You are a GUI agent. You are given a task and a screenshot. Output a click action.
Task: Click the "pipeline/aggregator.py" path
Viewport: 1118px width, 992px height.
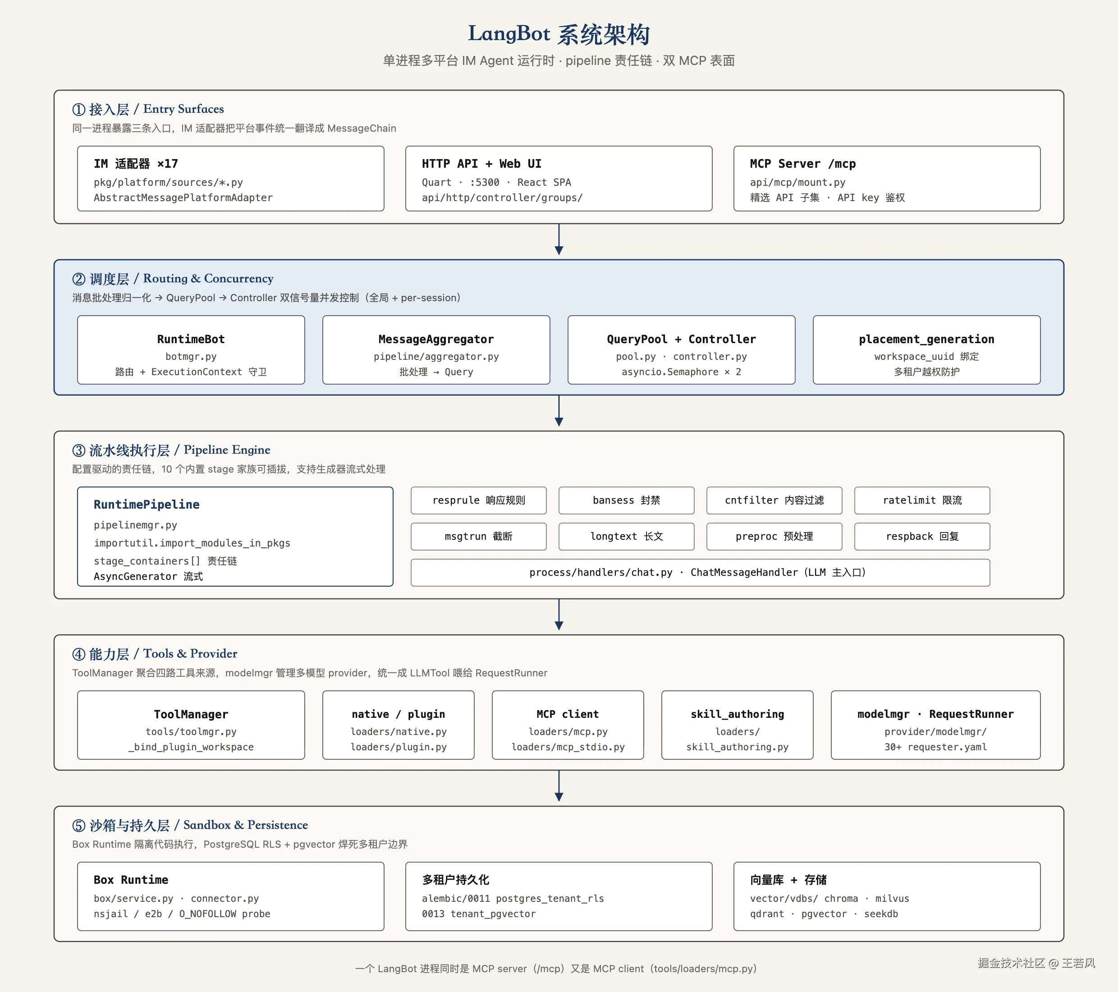436,356
